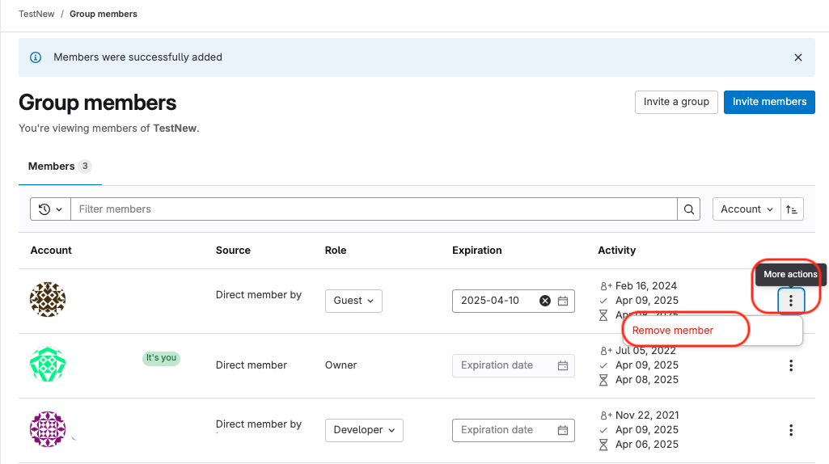The height and width of the screenshot is (464, 829).
Task: Expand the Guest role dropdown
Action: [353, 301]
